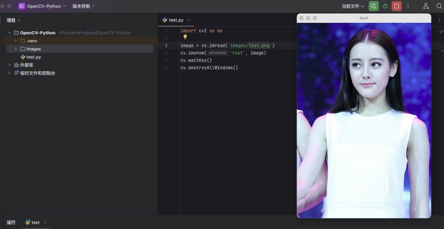Click the 'import cv2 as cv' line
The height and width of the screenshot is (229, 444).
click(201, 31)
